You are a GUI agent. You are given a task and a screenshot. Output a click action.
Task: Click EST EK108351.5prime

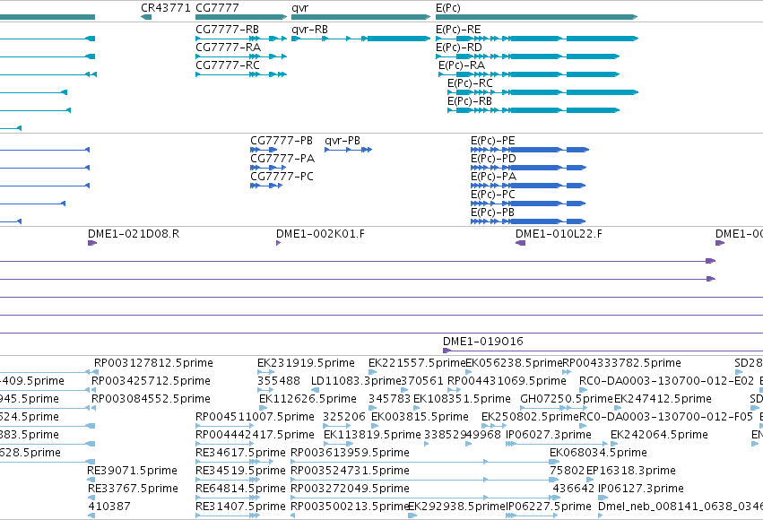click(417, 408)
